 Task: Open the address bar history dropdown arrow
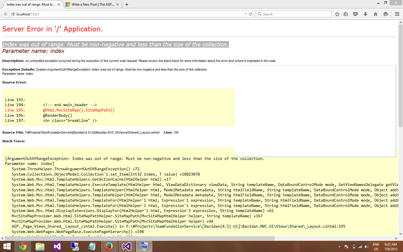pos(246,14)
